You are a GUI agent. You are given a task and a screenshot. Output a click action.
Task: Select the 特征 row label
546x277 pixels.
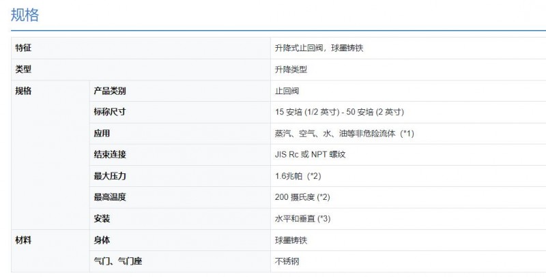[23, 48]
